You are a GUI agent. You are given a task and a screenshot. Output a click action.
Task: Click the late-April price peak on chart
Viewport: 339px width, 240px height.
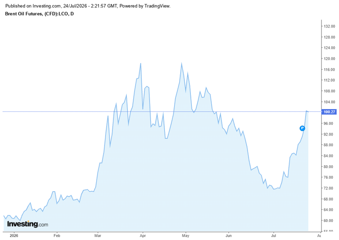(182, 63)
